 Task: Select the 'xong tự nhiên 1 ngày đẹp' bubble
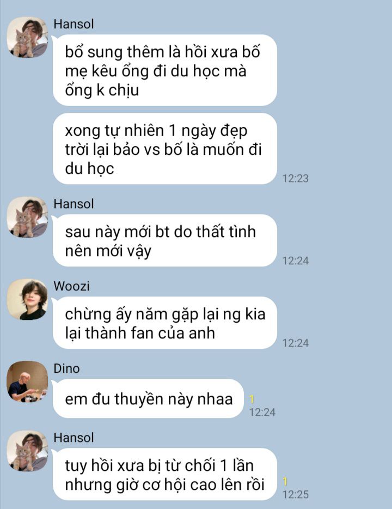point(165,149)
